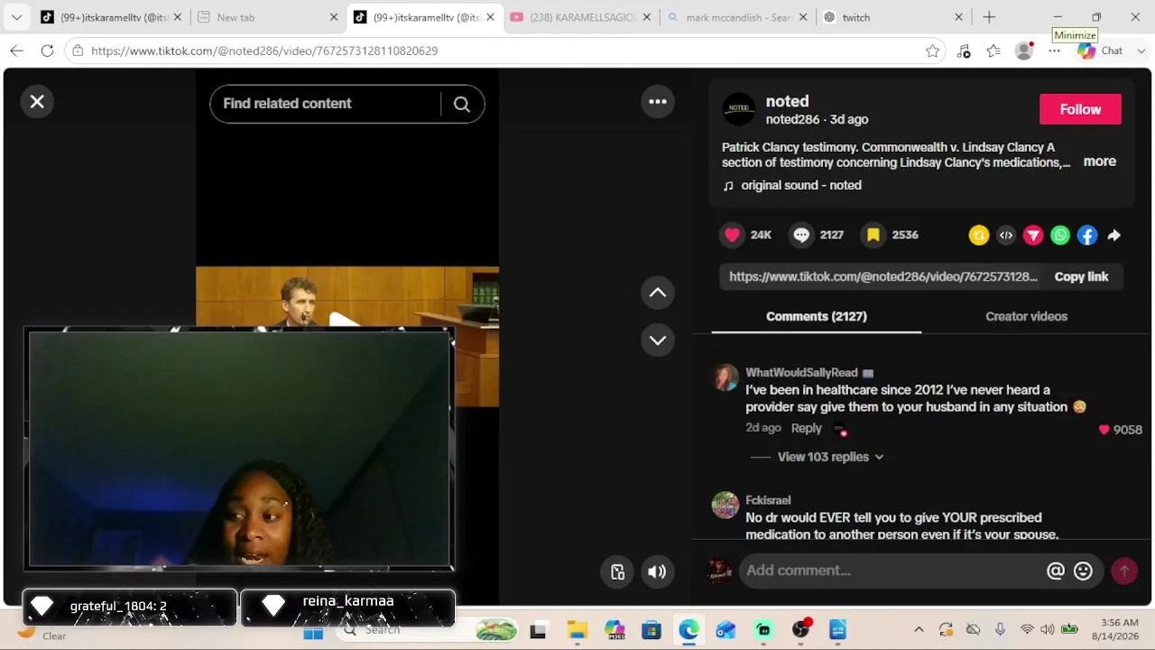Like the video with heart icon
Screen dimensions: 1155x650
[732, 235]
